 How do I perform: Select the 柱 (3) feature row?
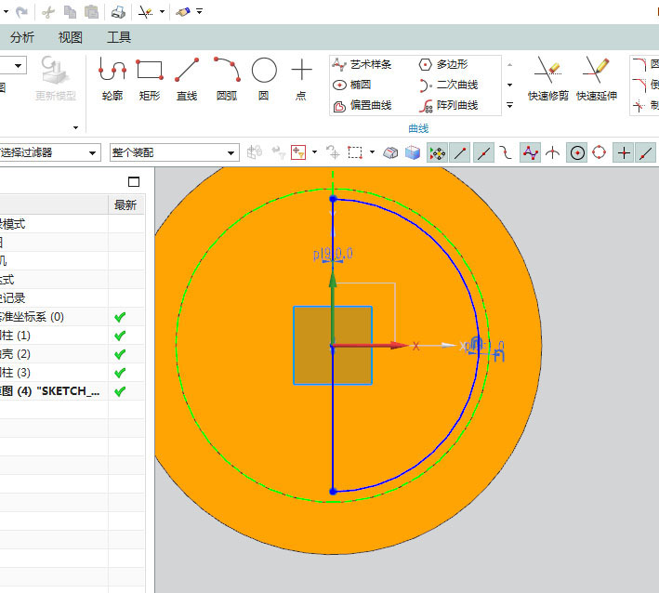point(72,373)
